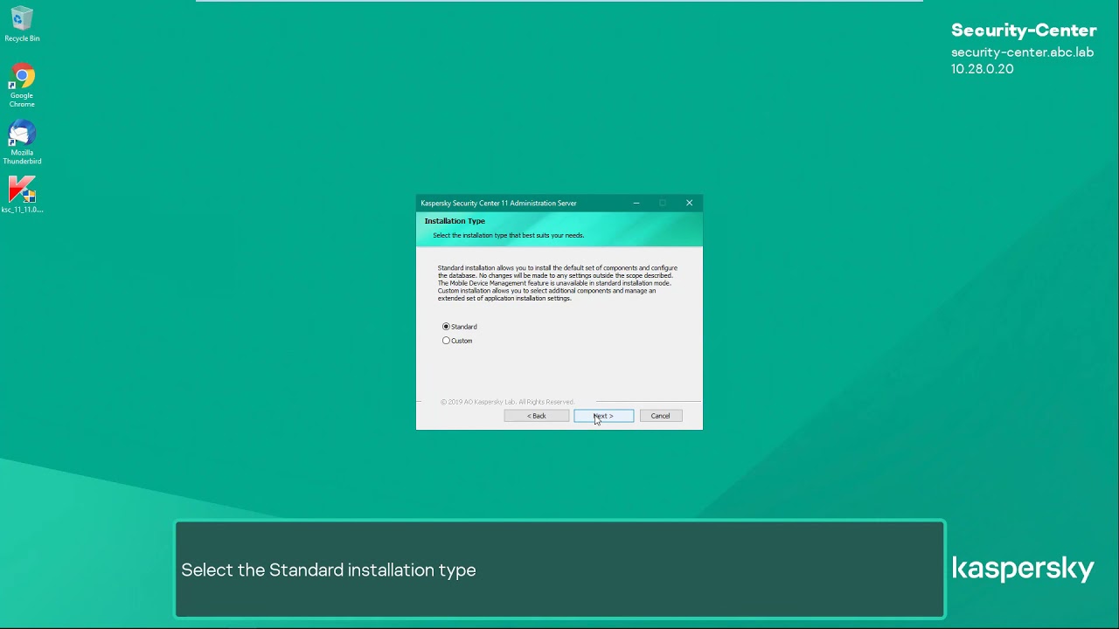Go back with the Back button

click(536, 416)
